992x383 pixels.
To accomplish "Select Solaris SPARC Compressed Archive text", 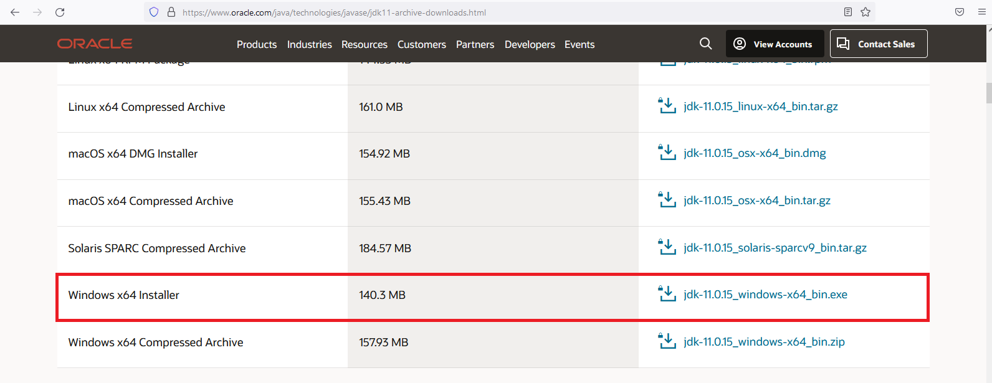I will (157, 248).
